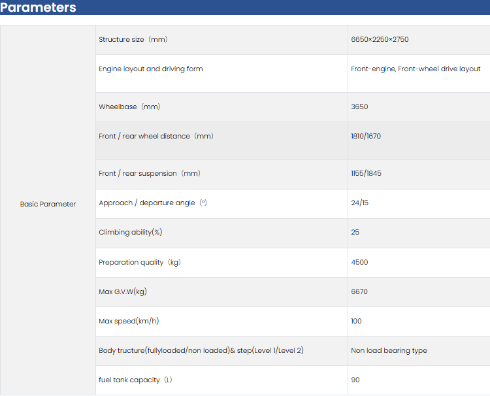Click the Structure size (mm) label
The image size is (490, 396).
pyautogui.click(x=133, y=39)
